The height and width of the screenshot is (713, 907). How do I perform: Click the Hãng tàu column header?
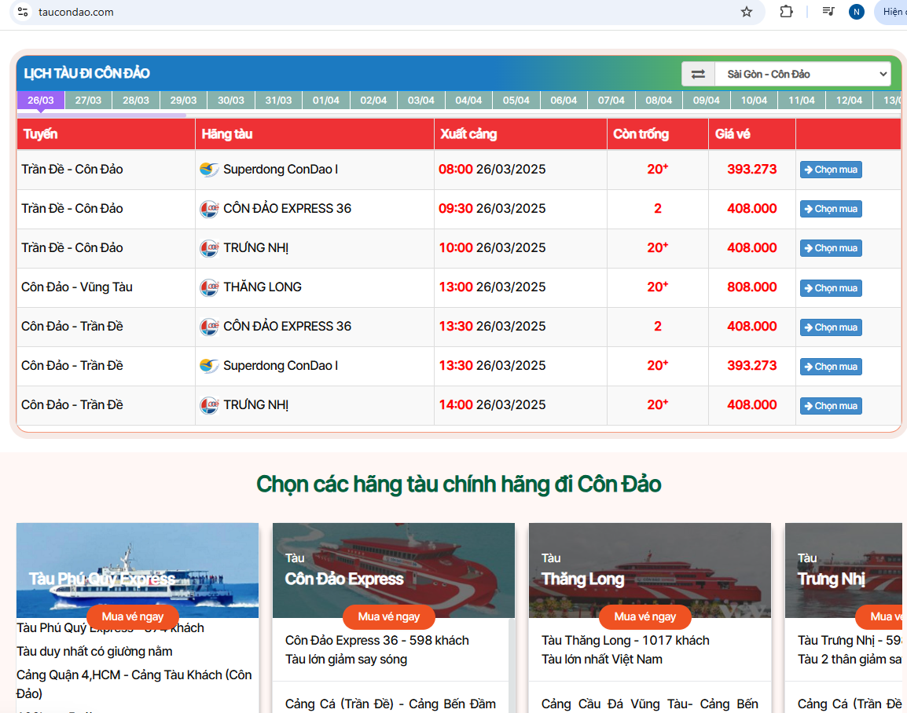click(x=314, y=134)
